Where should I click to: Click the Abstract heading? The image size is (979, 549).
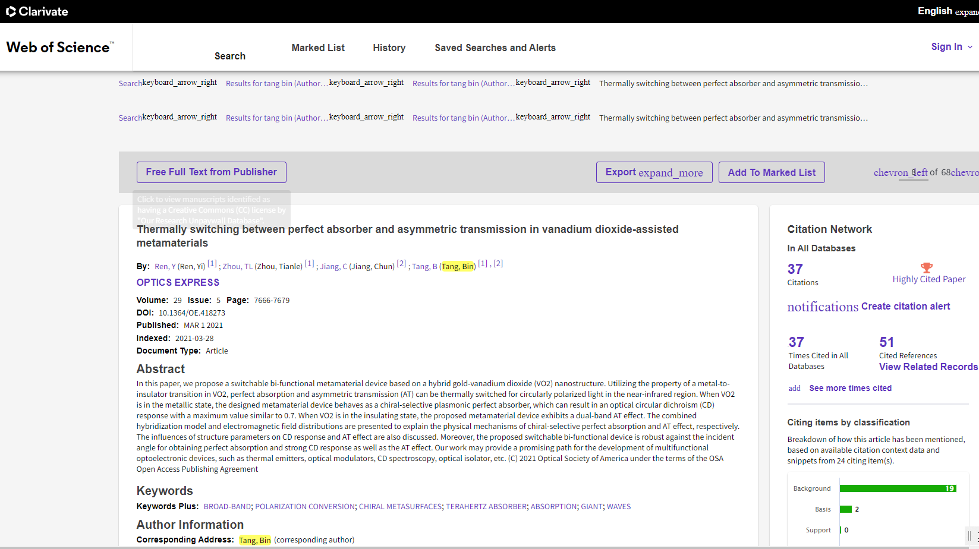[x=160, y=369]
